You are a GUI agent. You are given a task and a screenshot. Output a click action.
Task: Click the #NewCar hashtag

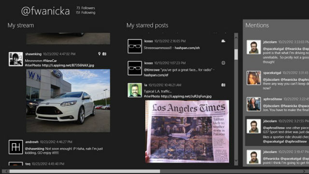50,61
